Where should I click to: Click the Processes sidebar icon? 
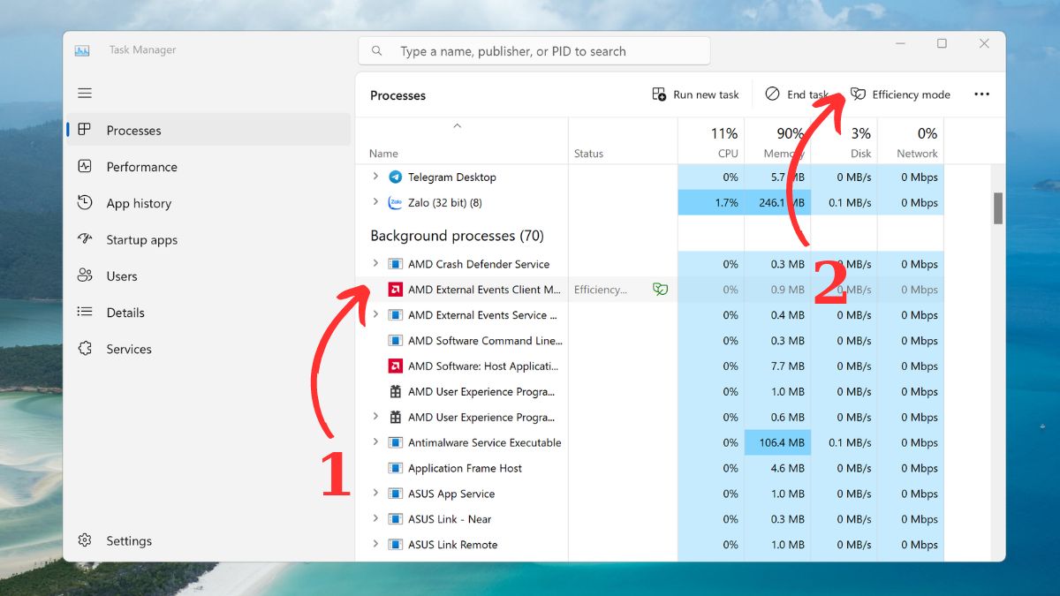click(x=85, y=130)
